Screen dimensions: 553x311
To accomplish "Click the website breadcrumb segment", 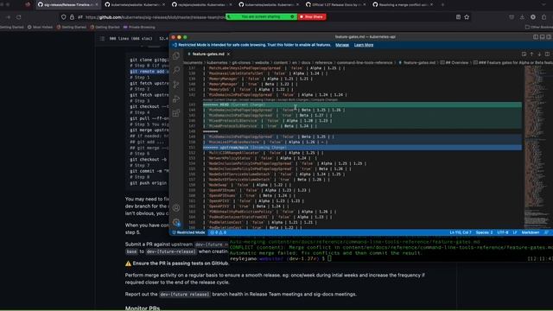I will click(x=262, y=63).
